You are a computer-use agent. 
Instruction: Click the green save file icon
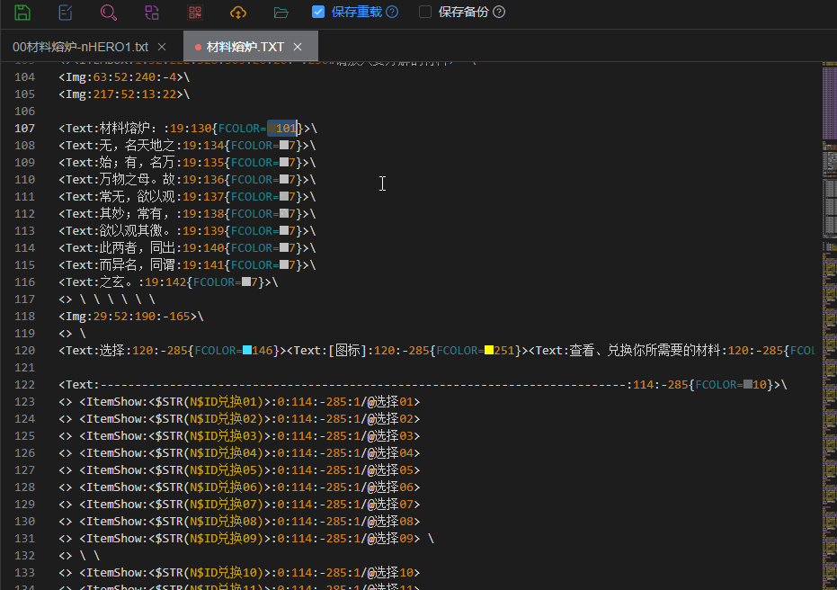click(x=22, y=13)
